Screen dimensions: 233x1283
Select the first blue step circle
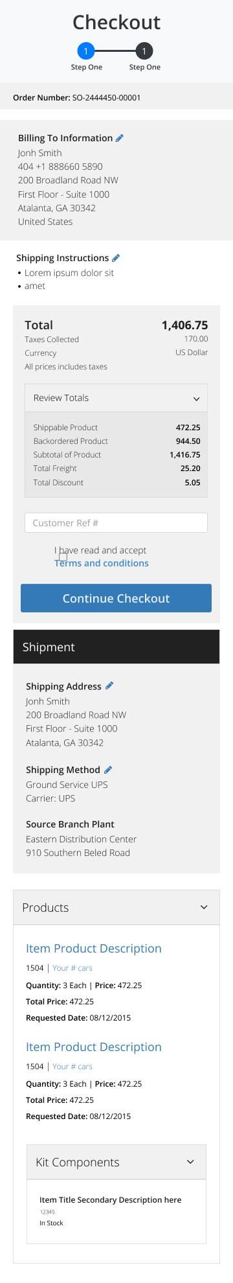click(x=87, y=51)
